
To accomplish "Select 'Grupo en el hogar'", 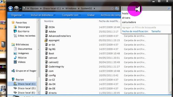I will pos(26,71).
